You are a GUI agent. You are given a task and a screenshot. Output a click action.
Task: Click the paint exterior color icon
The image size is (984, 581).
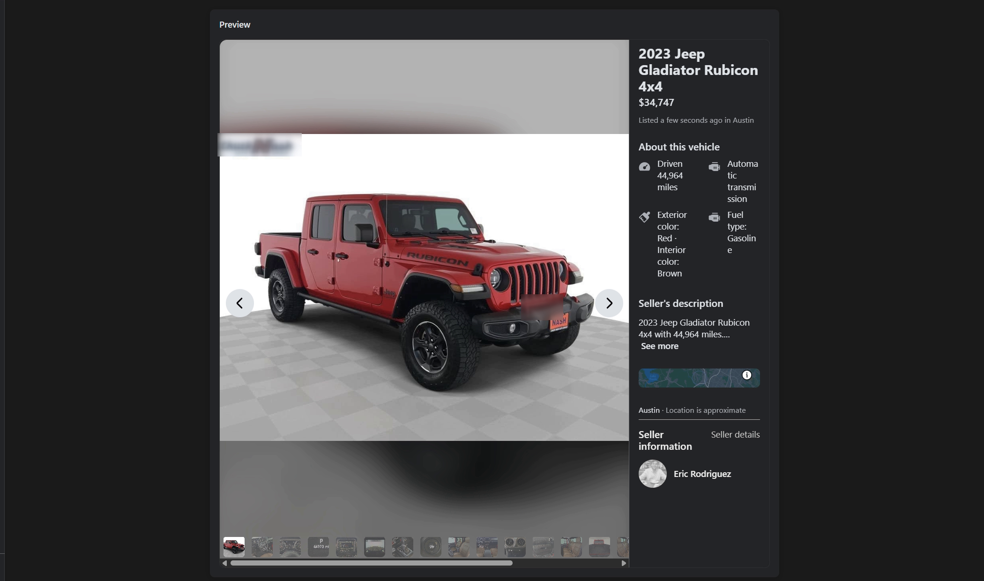[x=644, y=217]
